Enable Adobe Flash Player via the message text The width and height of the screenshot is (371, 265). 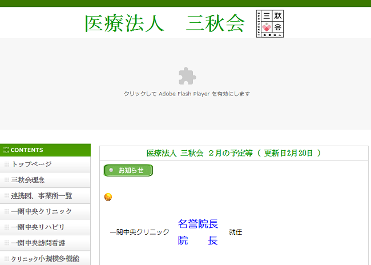point(187,94)
